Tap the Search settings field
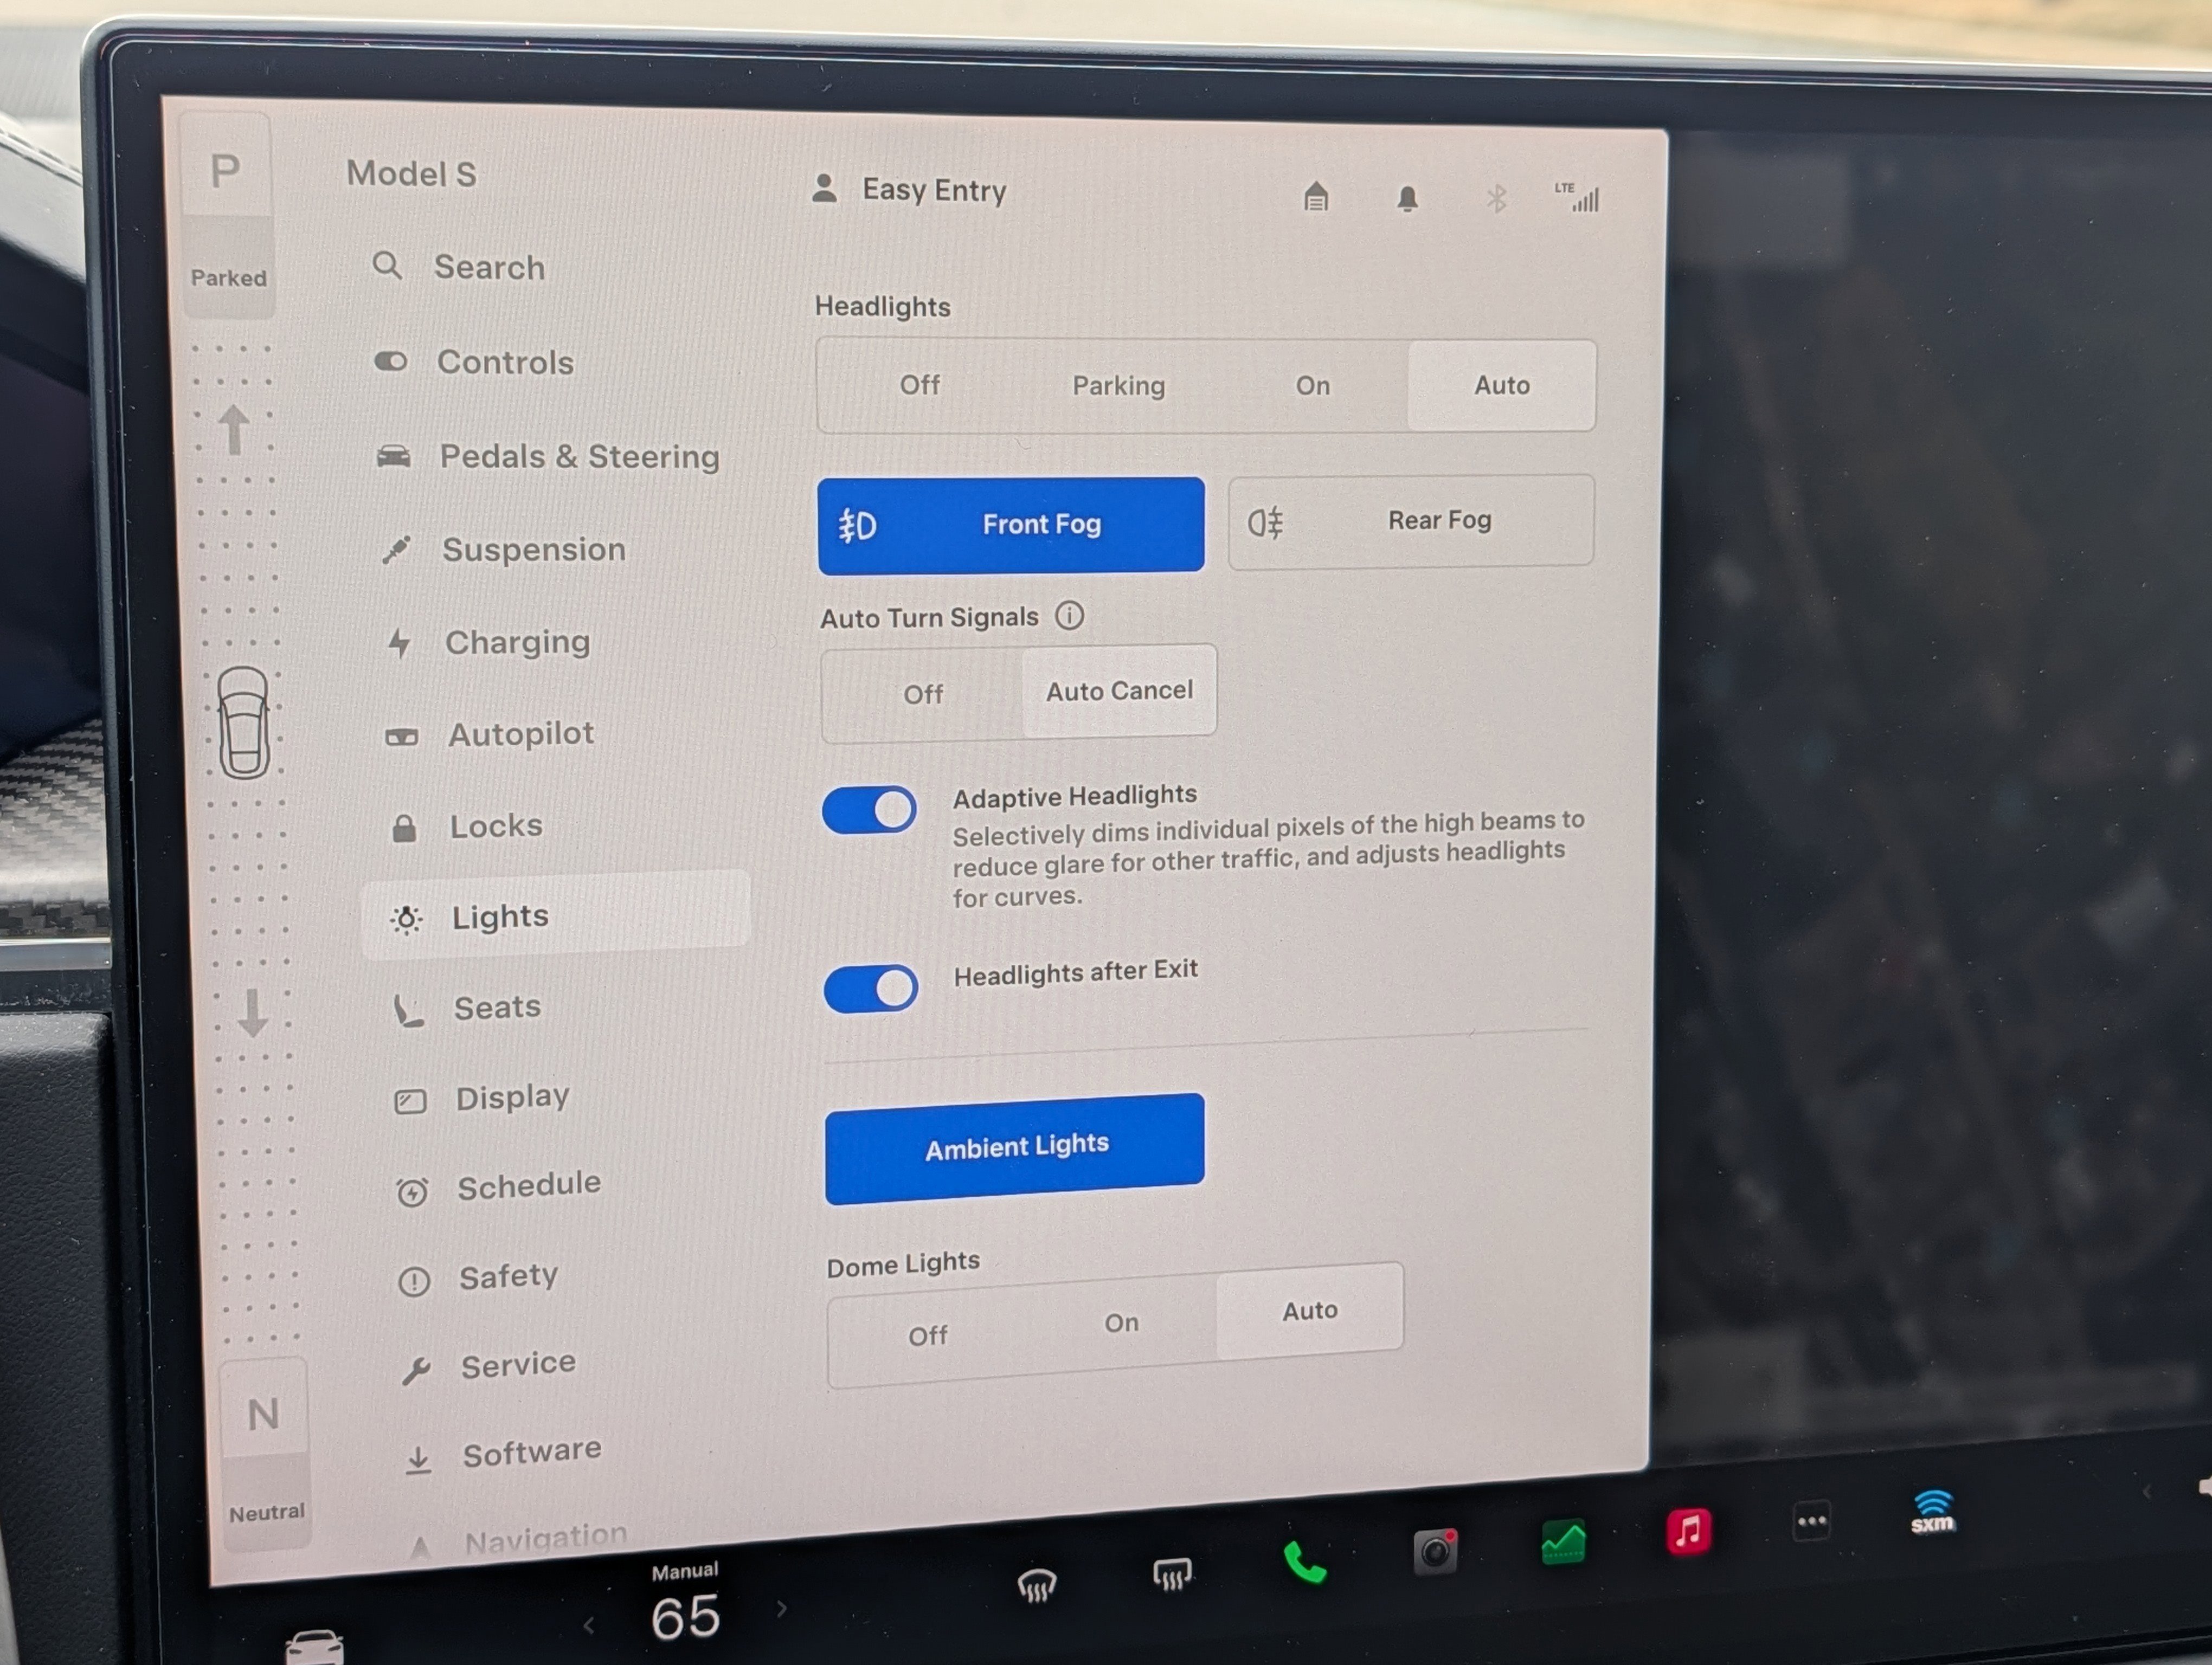2212x1665 pixels. pos(489,268)
